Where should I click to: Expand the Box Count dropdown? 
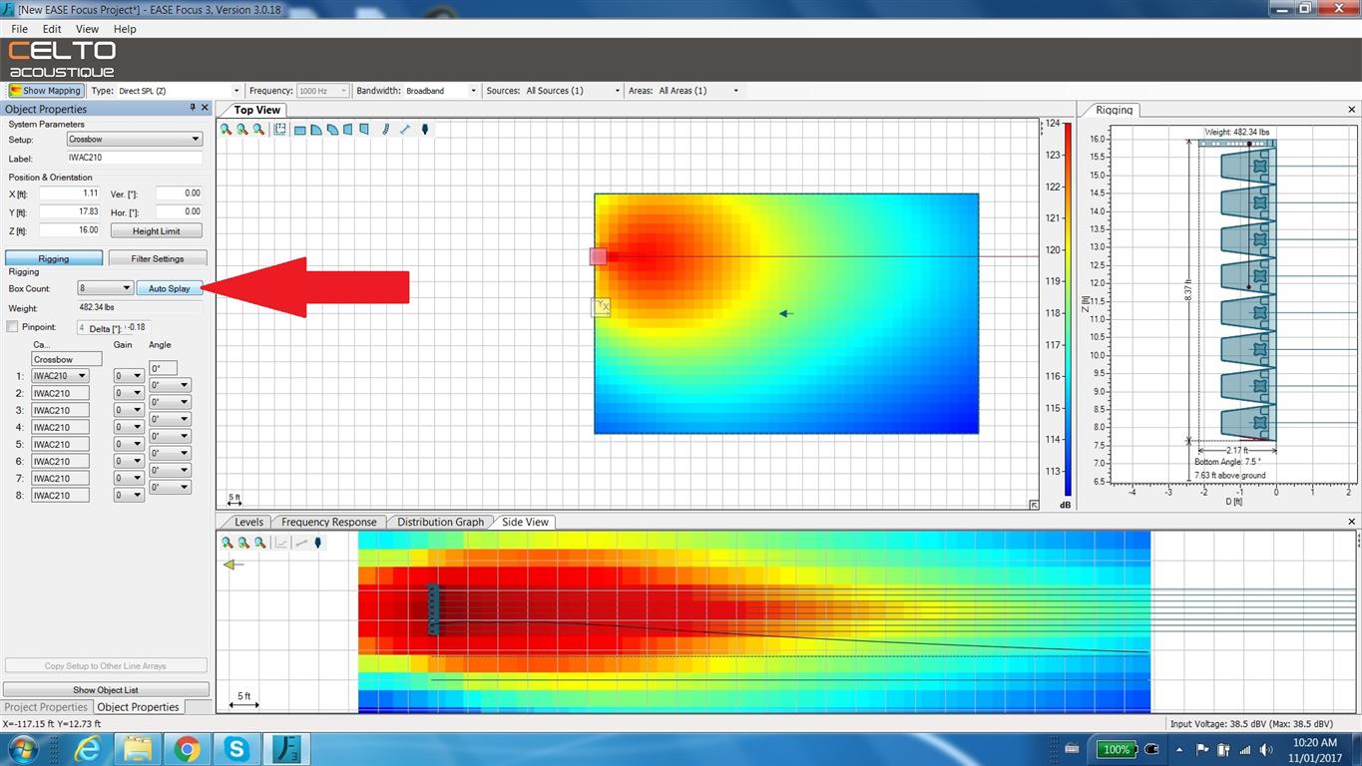106,288
